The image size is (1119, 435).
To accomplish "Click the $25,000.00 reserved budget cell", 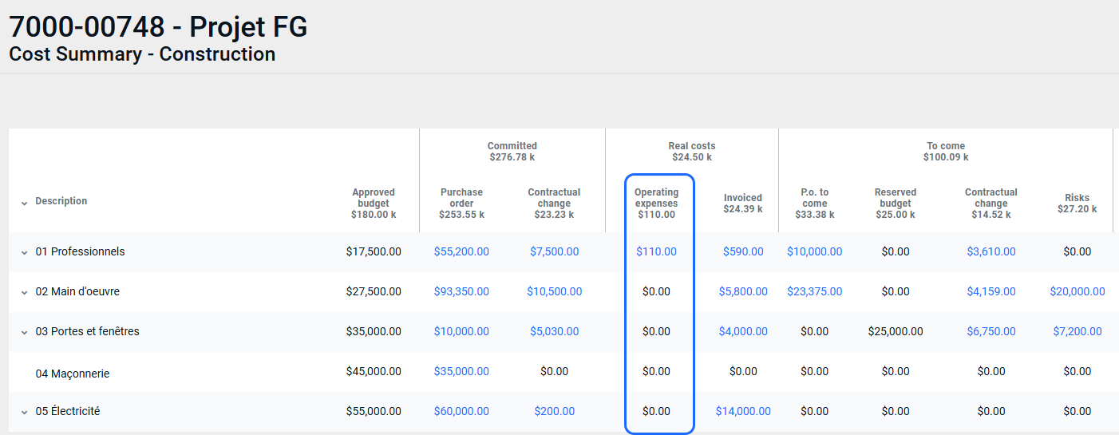I will pos(896,331).
